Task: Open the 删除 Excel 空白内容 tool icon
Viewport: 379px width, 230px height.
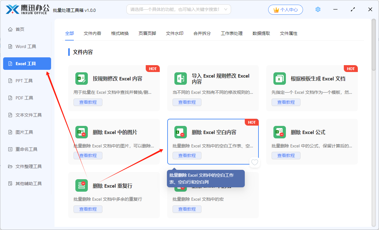Action: tap(180, 132)
